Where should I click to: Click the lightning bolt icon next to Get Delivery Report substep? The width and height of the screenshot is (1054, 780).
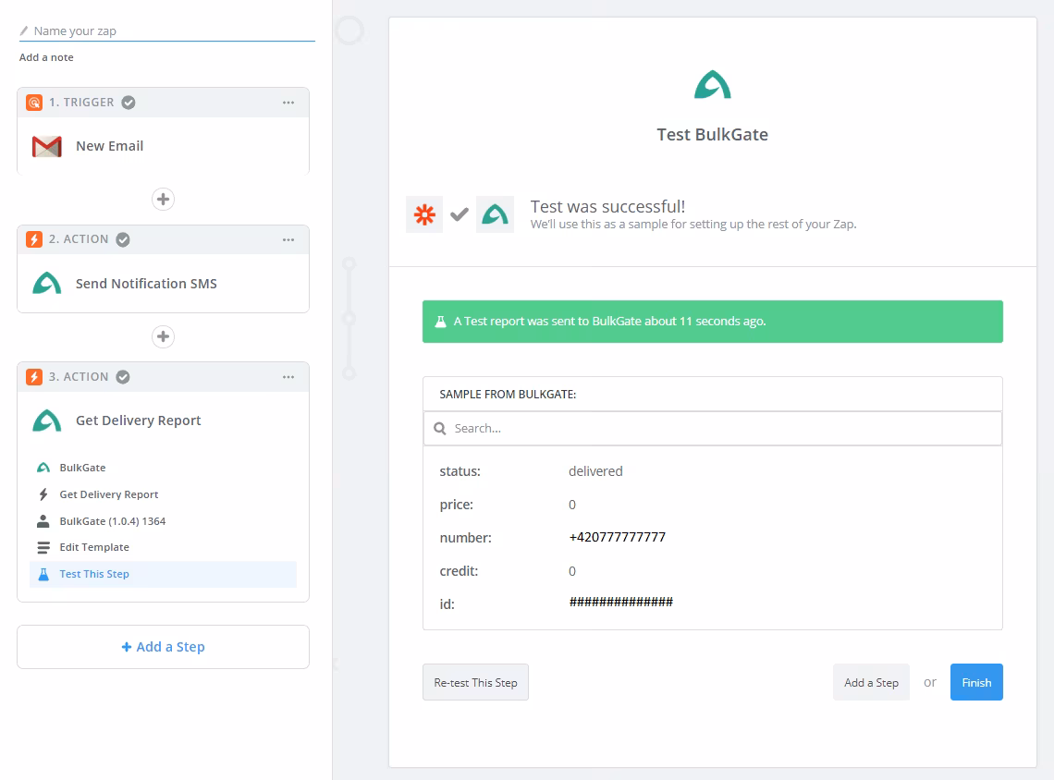click(x=43, y=494)
